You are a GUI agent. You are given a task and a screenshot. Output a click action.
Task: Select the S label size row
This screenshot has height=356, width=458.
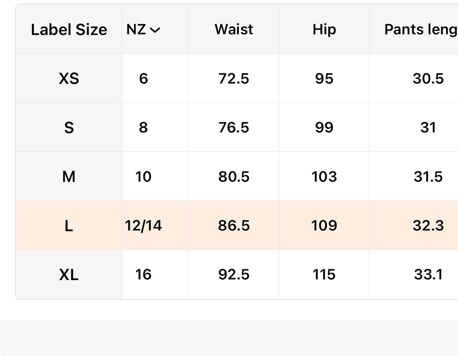(x=69, y=128)
